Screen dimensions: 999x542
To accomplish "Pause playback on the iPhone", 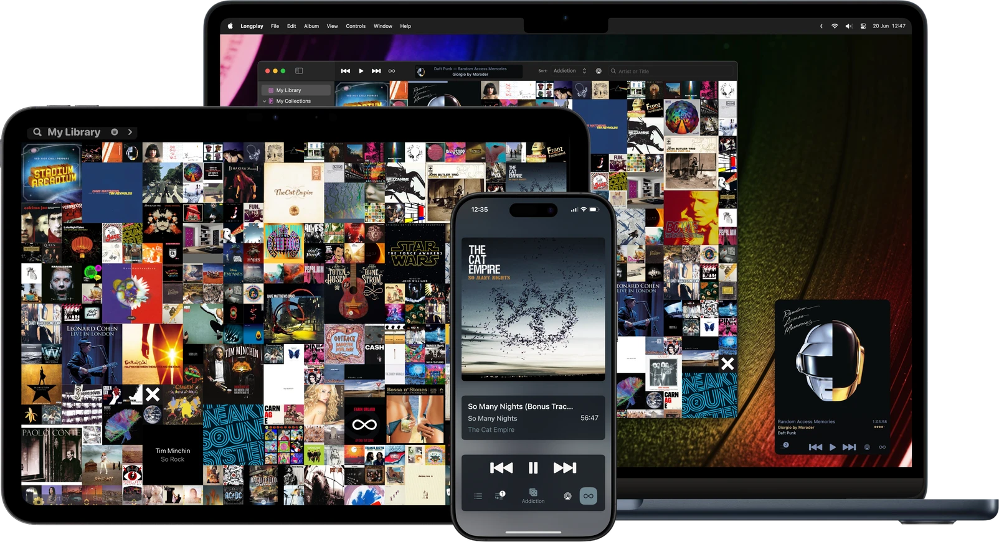I will [533, 468].
